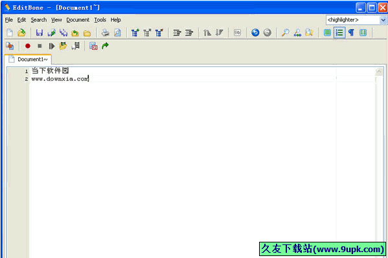Open Print Preview icon

[117, 32]
